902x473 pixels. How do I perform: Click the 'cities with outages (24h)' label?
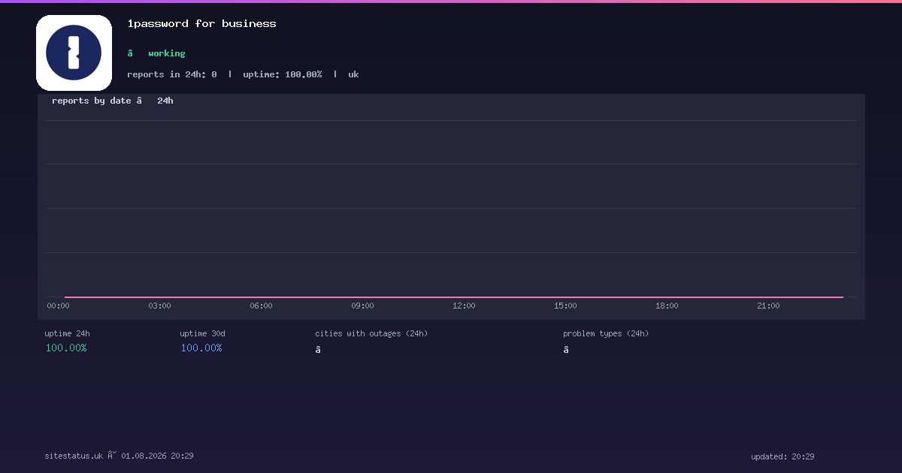(371, 333)
